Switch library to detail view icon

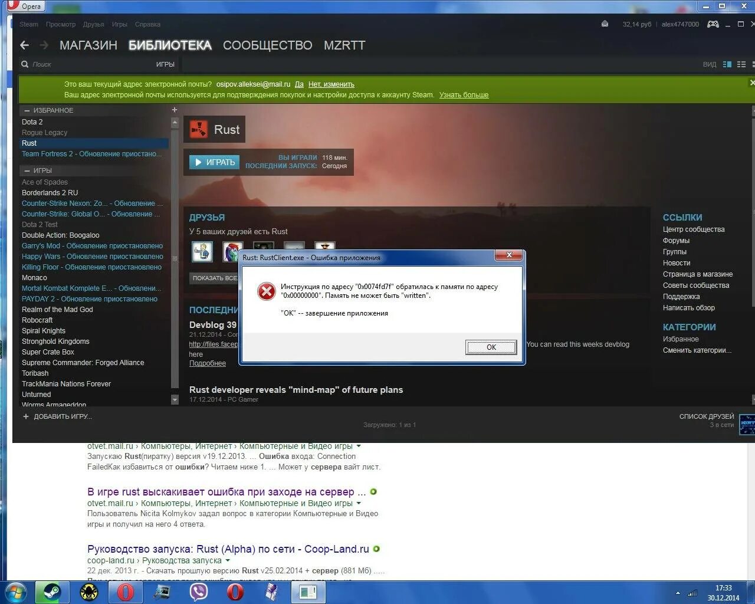pyautogui.click(x=727, y=64)
